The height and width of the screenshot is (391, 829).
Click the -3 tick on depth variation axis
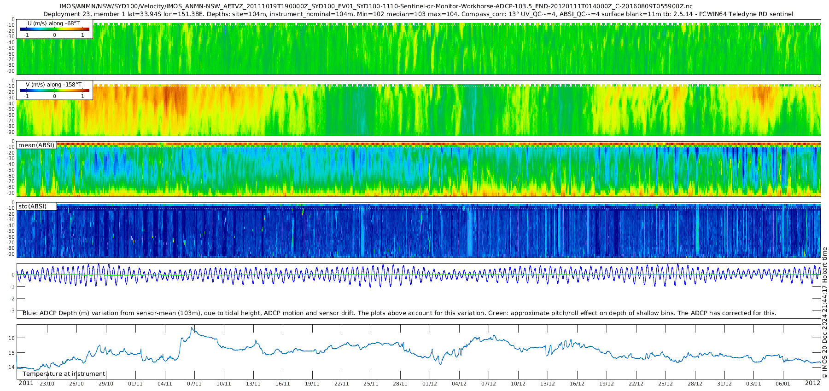pyautogui.click(x=12, y=311)
